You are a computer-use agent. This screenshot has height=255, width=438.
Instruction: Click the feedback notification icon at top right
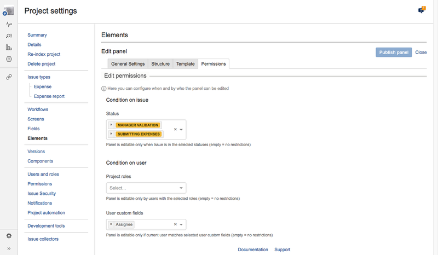pyautogui.click(x=422, y=10)
